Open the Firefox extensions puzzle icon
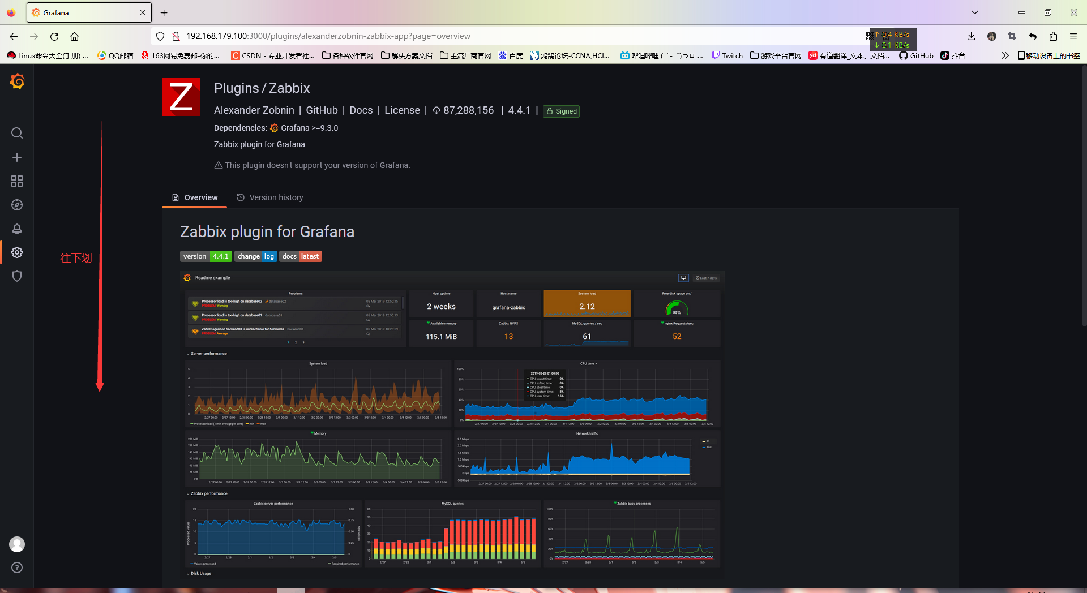Screen dimensions: 1087x593 tap(1053, 36)
